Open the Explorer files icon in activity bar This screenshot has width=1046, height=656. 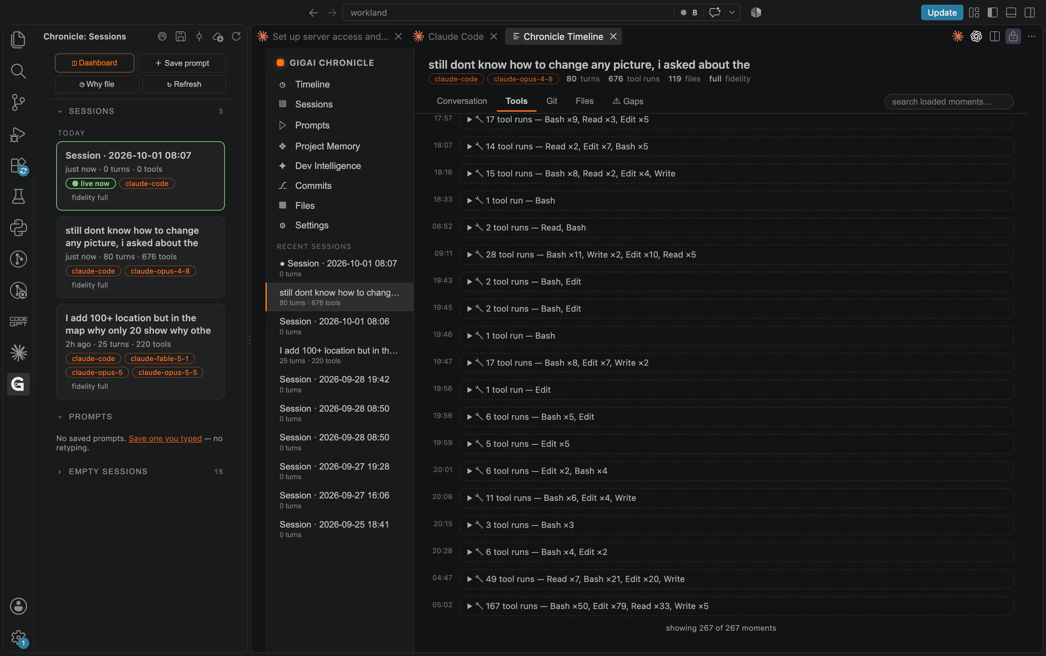18,39
